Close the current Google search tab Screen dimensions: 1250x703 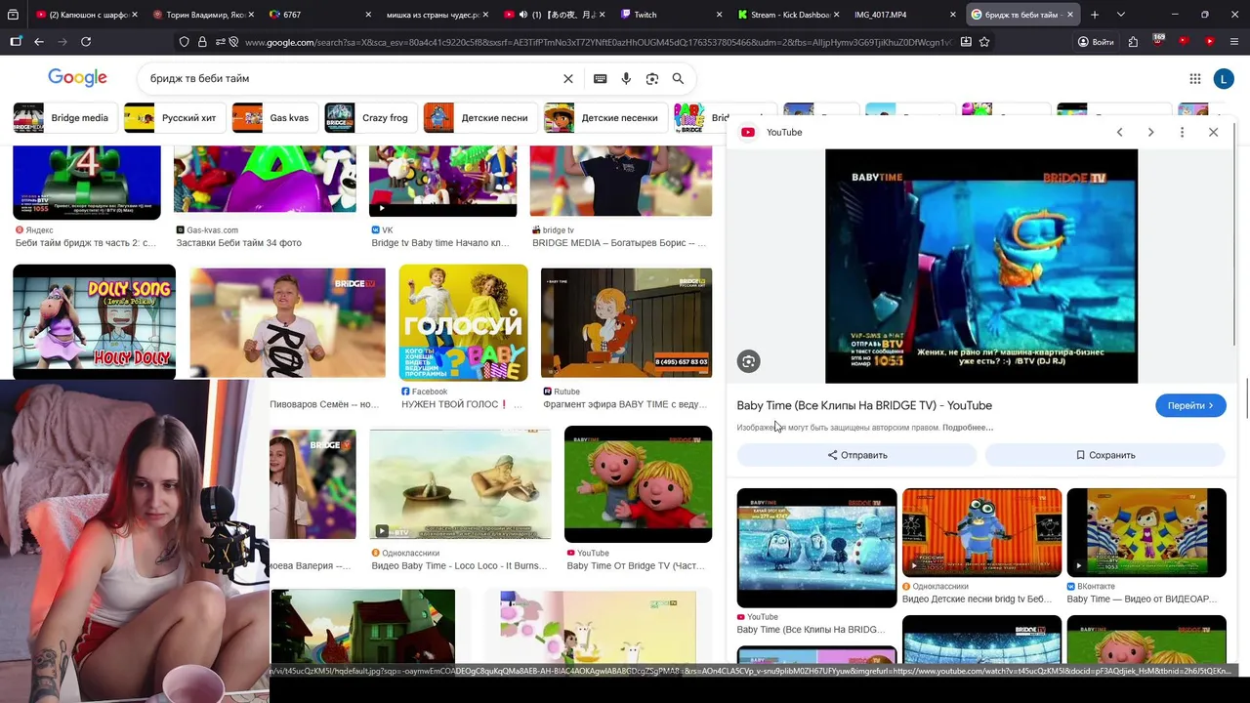pyautogui.click(x=1069, y=15)
